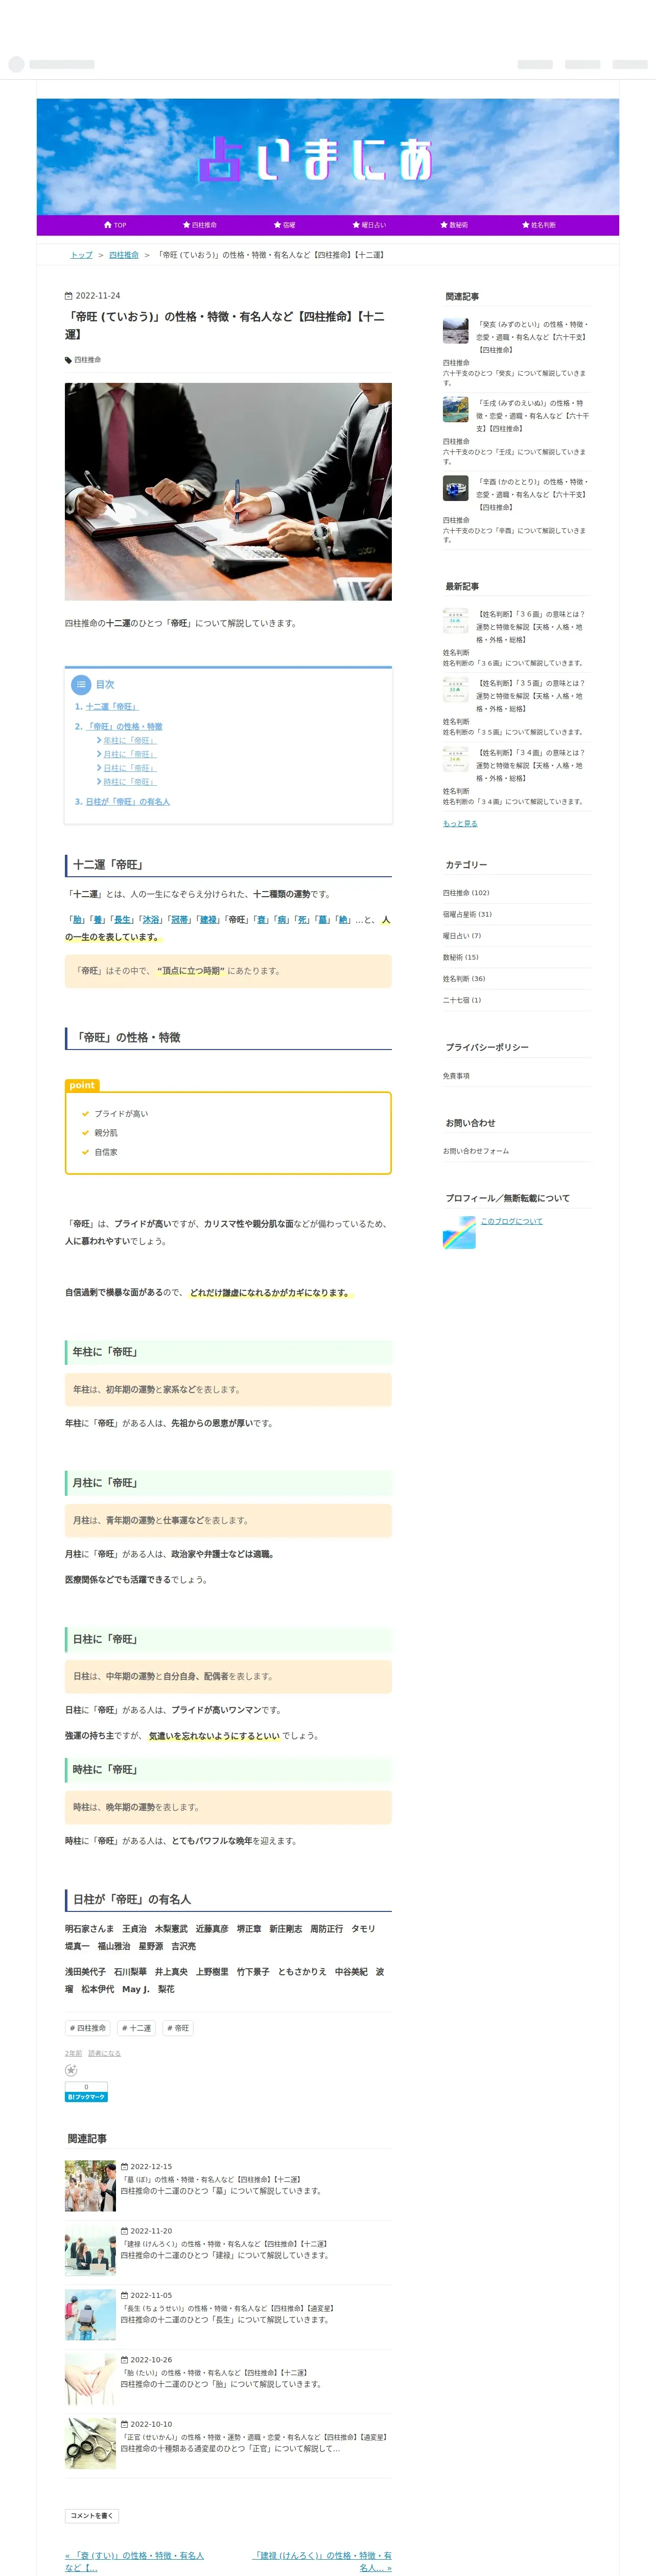Open category 四柱推命 (102)
The image size is (656, 2576).
[x=466, y=893]
